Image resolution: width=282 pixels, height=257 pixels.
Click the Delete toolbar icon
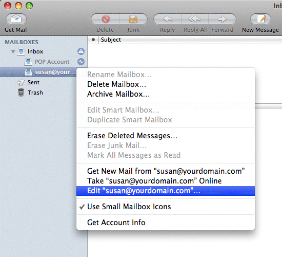pyautogui.click(x=106, y=19)
